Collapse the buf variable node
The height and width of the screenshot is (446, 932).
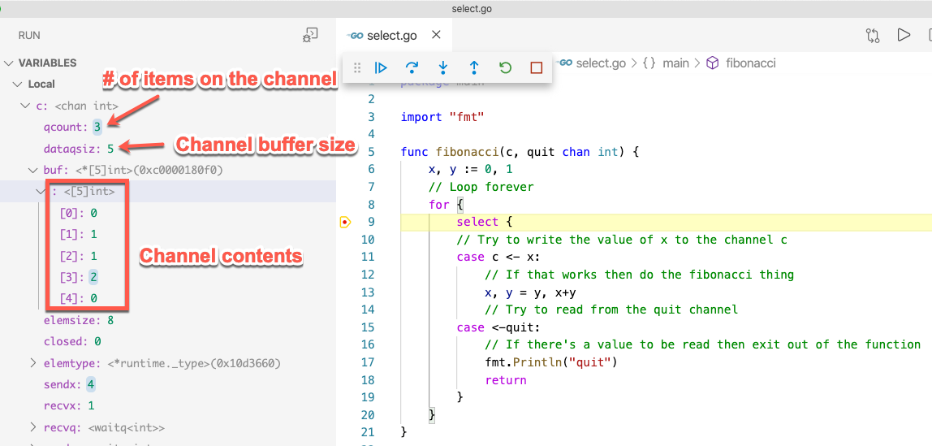click(x=32, y=171)
